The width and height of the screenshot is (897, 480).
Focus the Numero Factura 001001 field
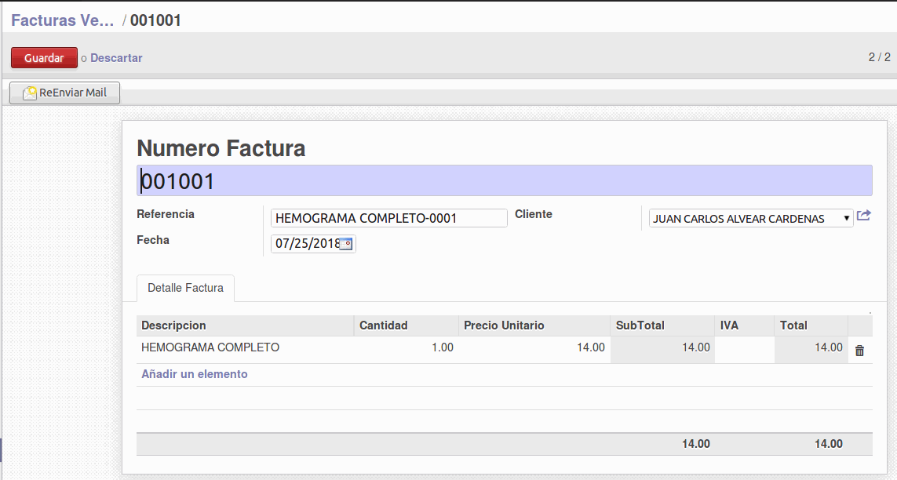pos(504,181)
